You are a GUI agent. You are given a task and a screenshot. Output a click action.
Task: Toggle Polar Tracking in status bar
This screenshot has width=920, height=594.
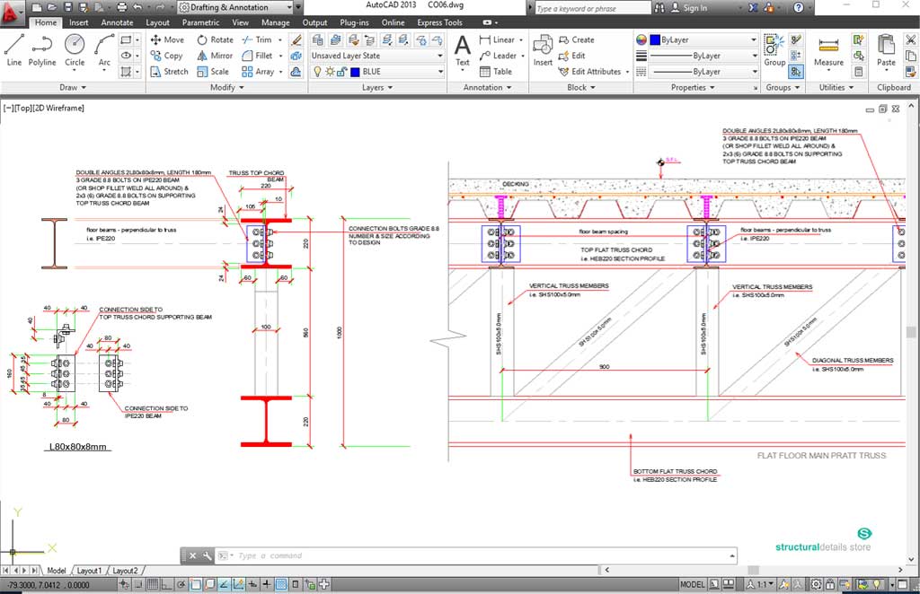click(181, 584)
